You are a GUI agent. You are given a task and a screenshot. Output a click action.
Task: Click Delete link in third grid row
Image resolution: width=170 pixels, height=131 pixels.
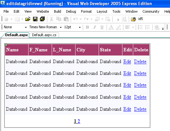(x=140, y=85)
